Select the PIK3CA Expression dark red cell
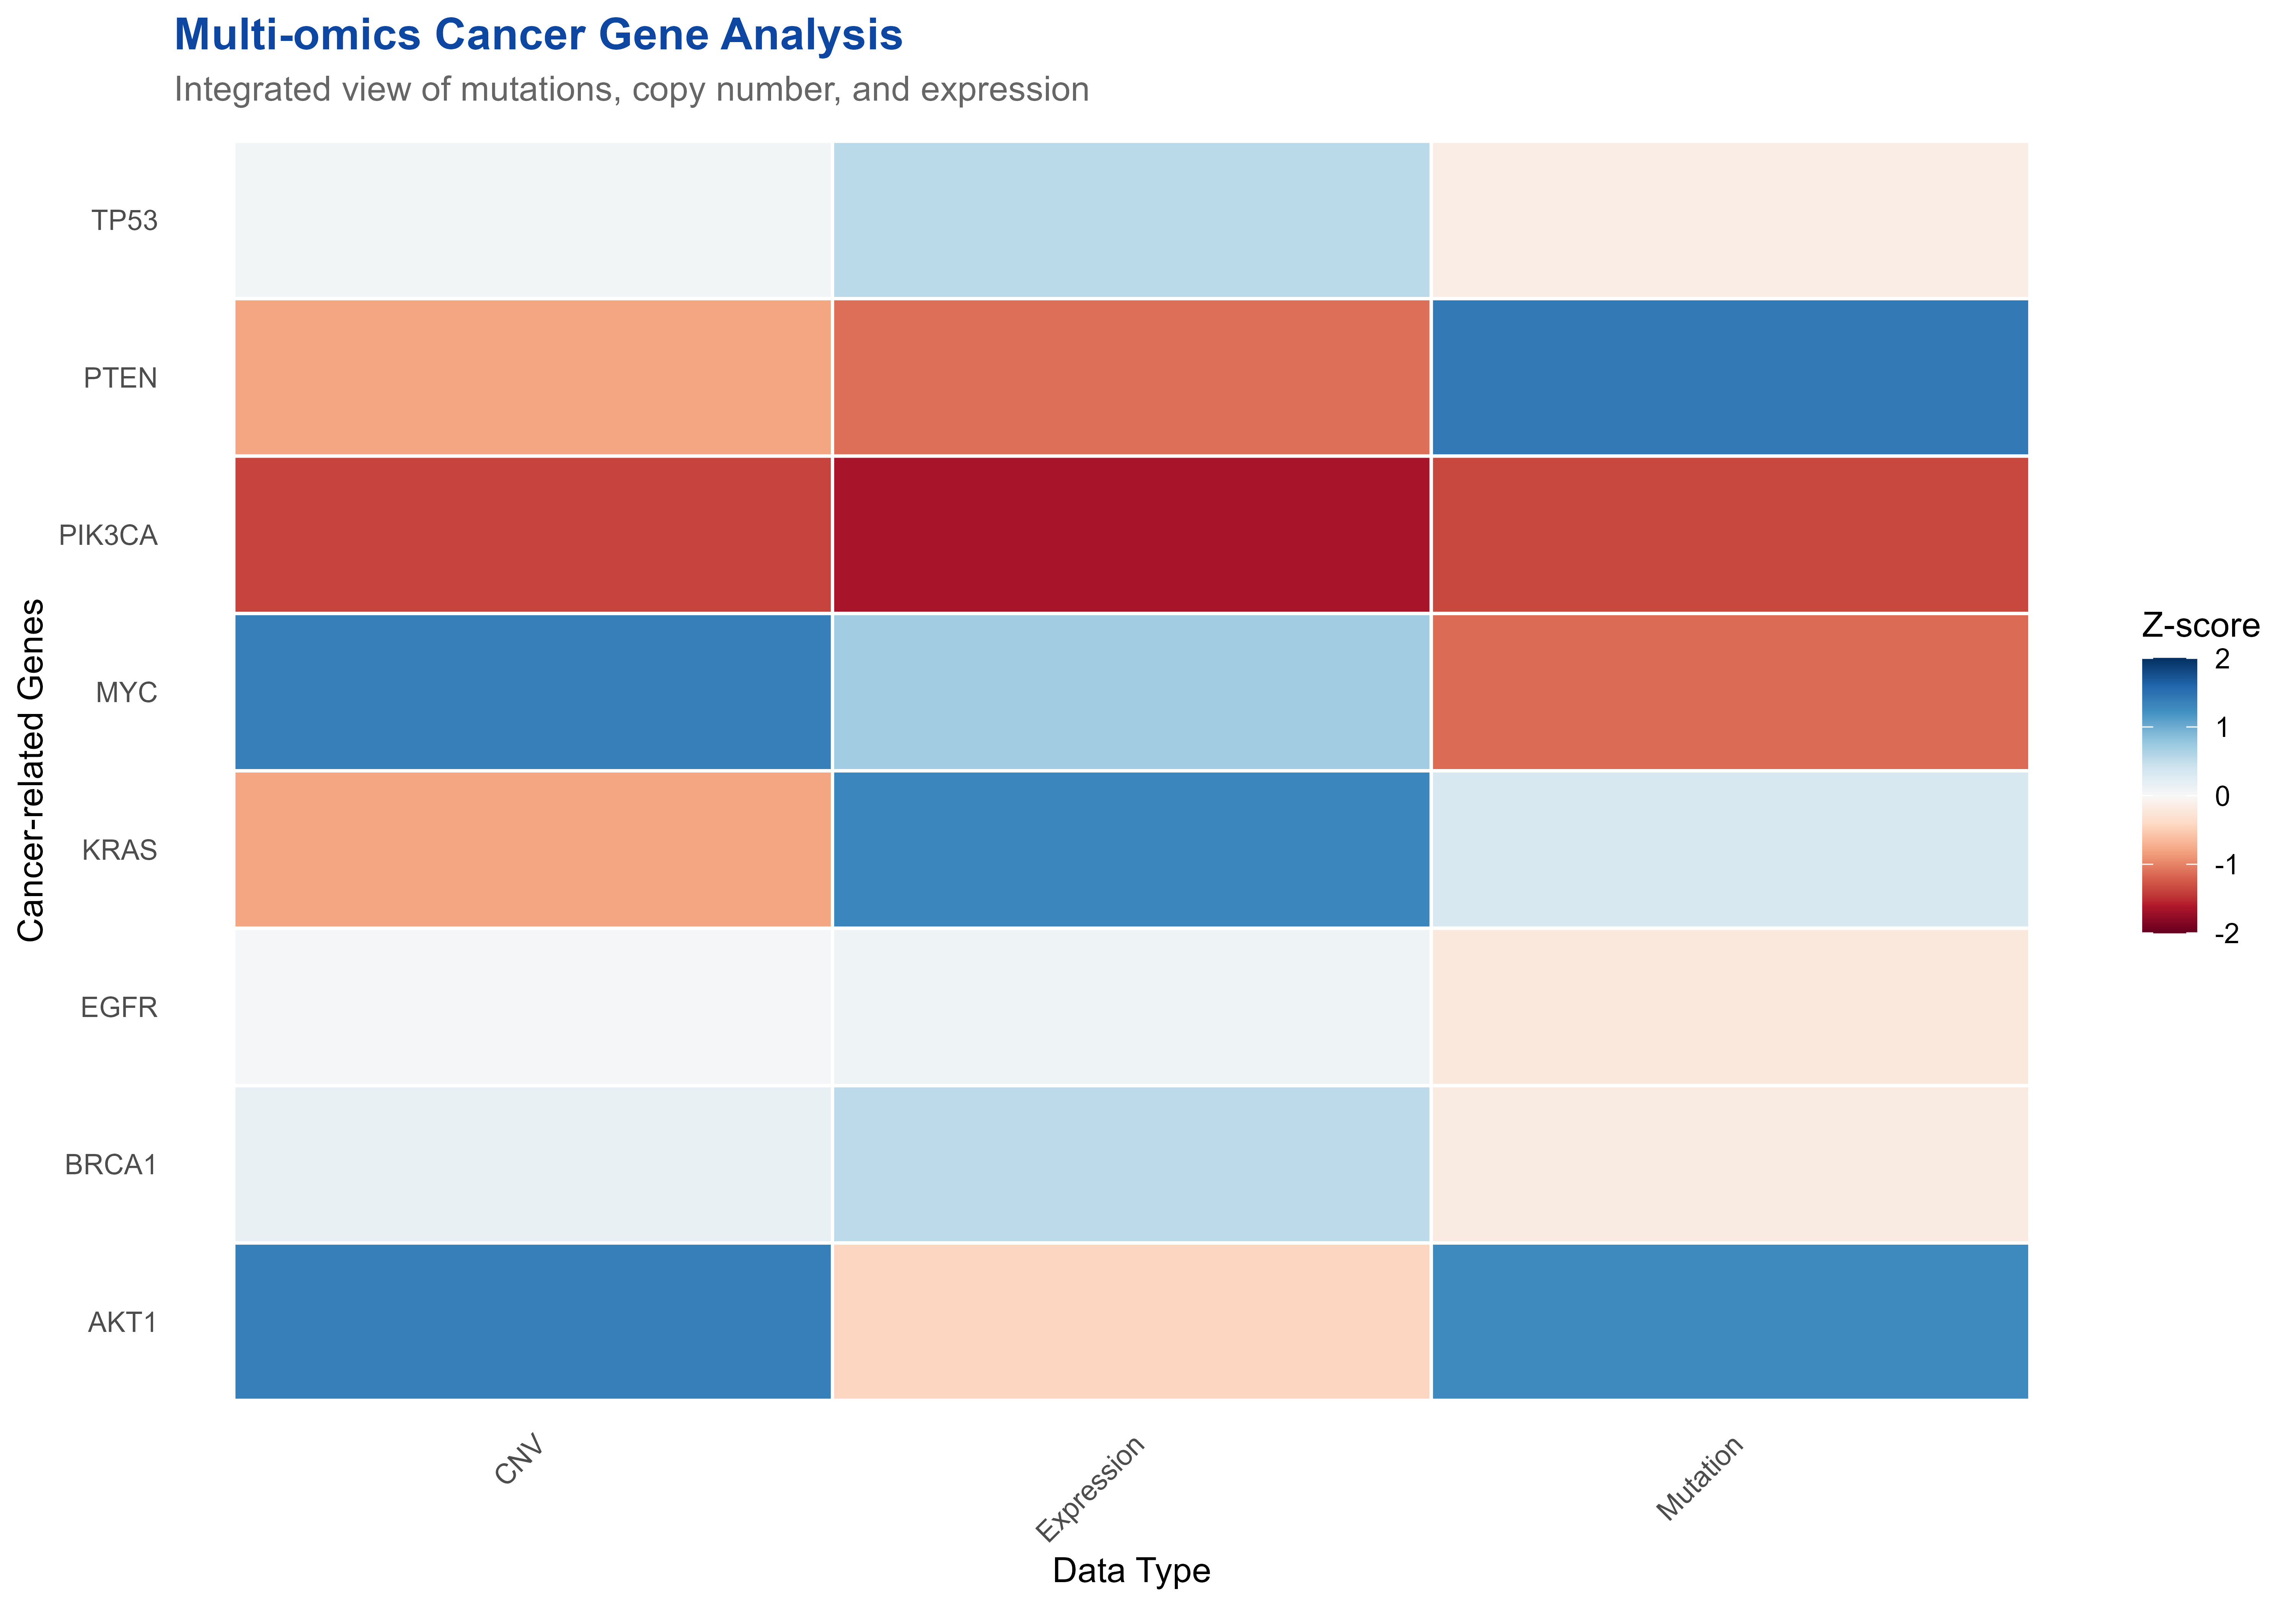 tap(1131, 534)
